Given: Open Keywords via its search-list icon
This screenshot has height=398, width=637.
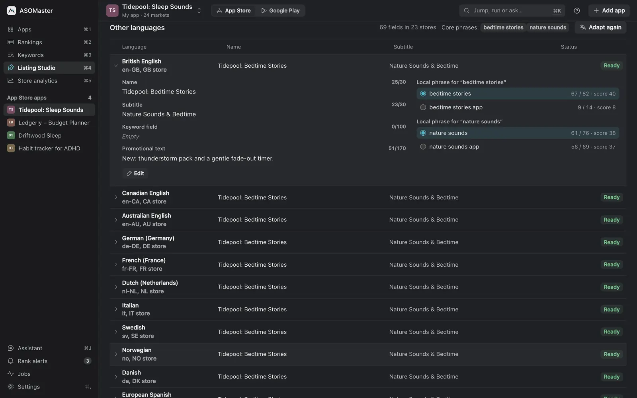Looking at the screenshot, I should (11, 55).
